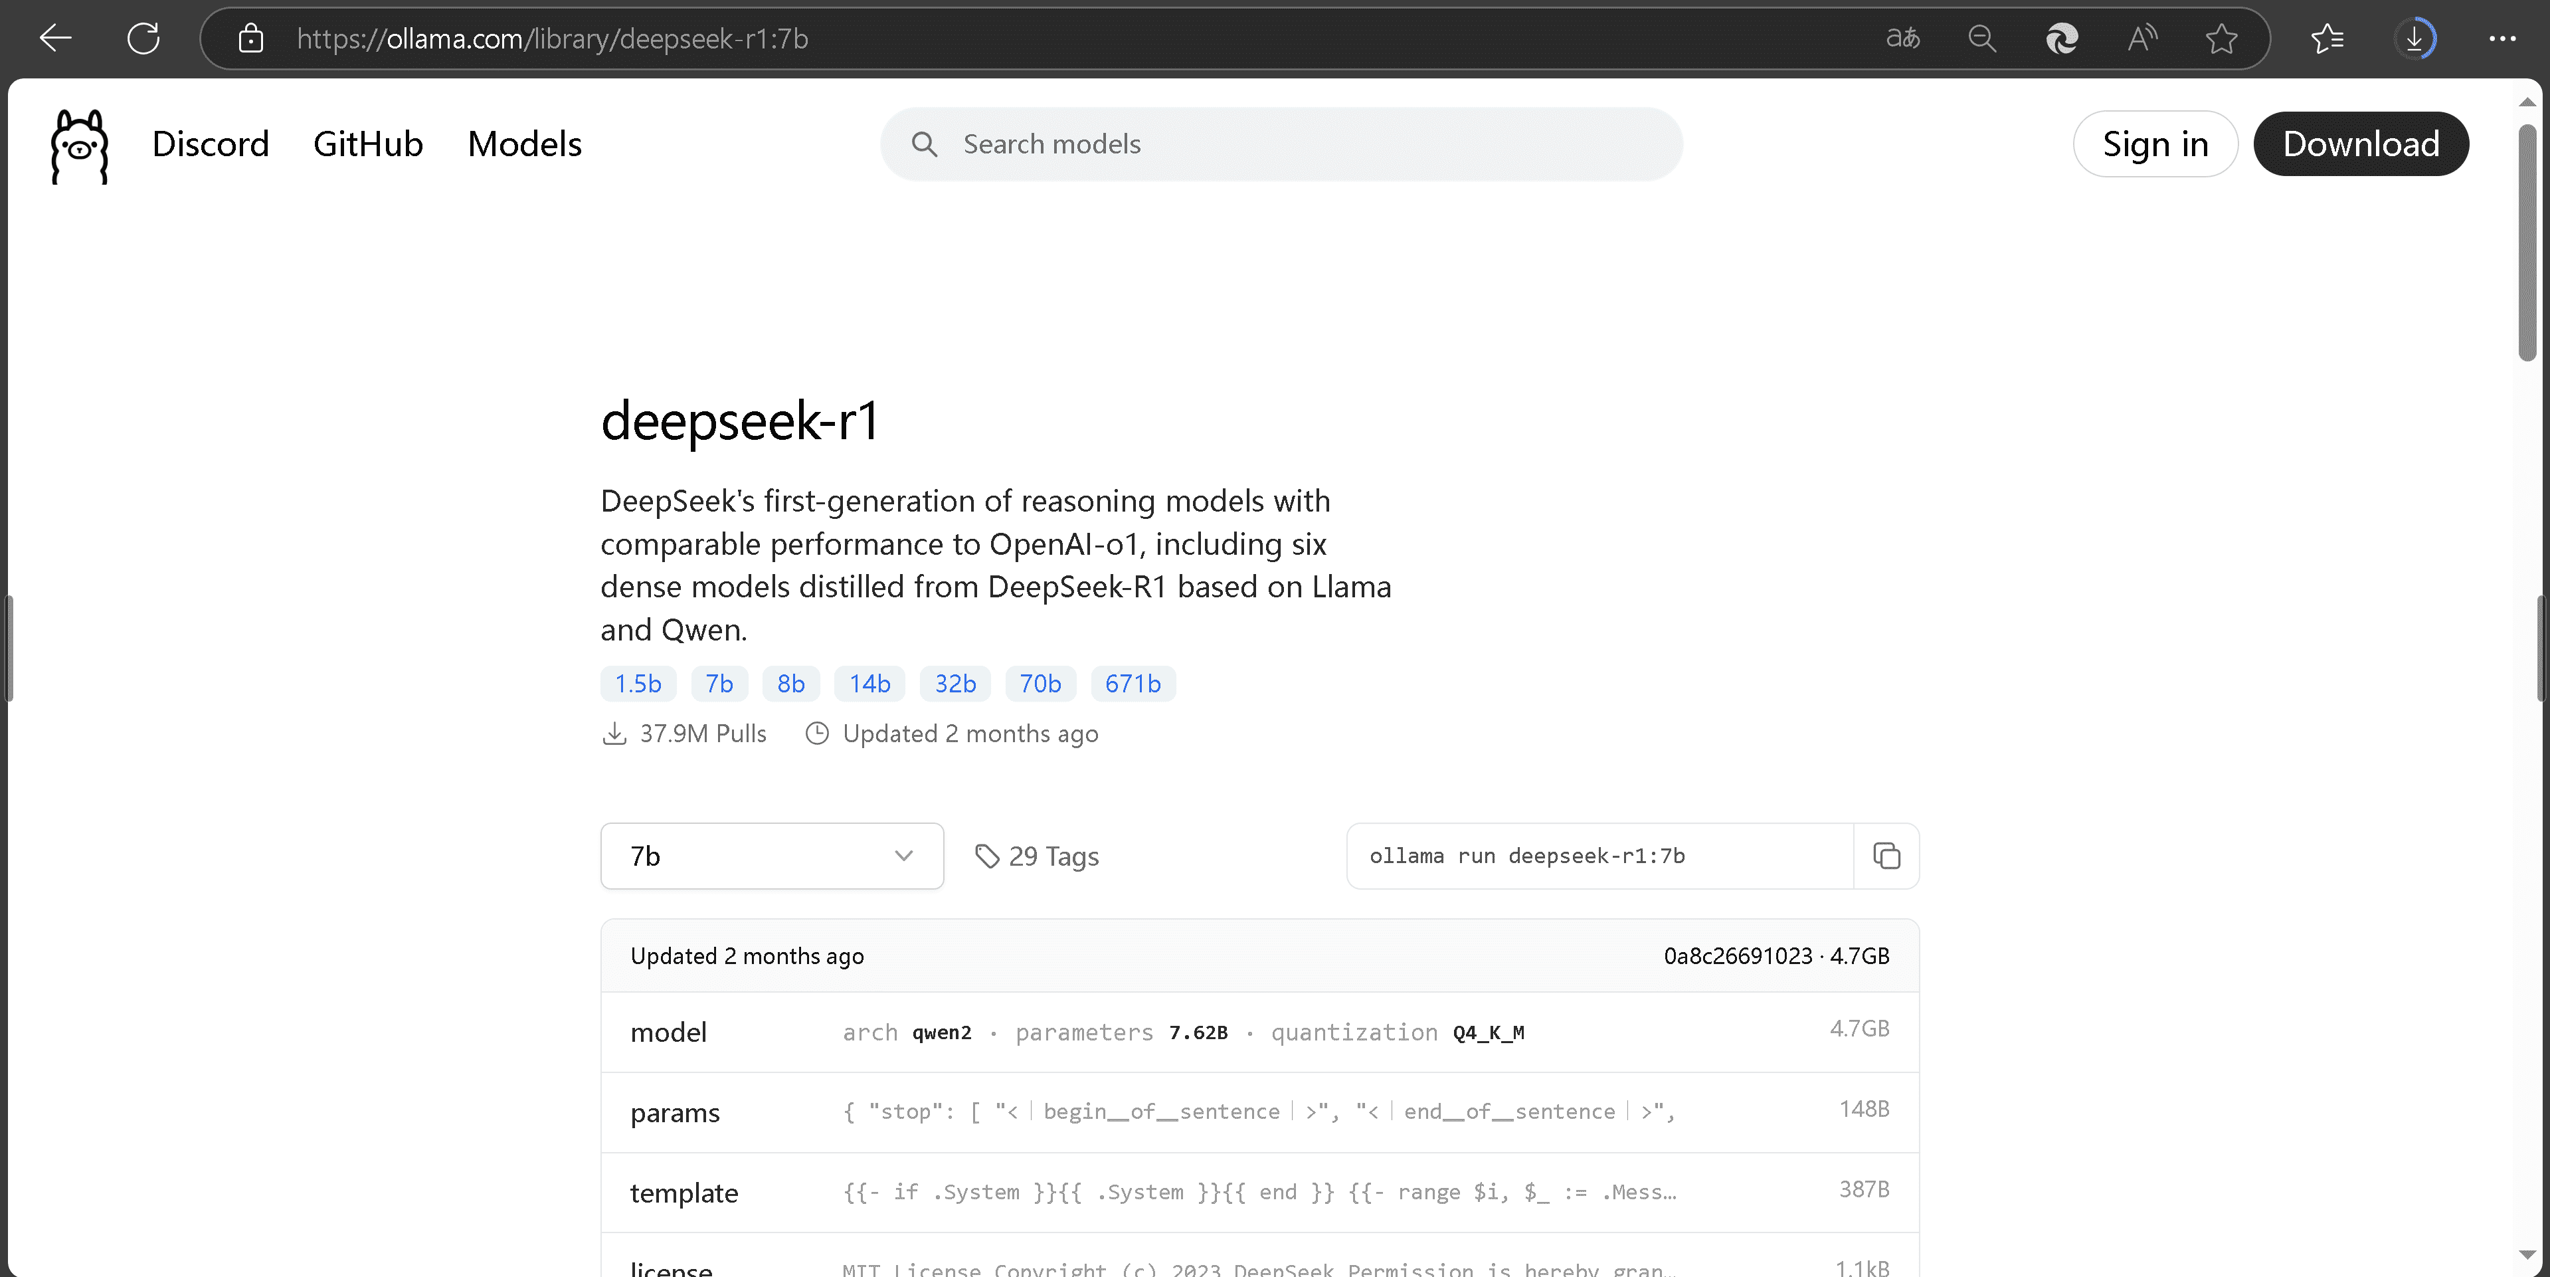This screenshot has height=1277, width=2550.
Task: Open the Discord nav link
Action: coord(211,144)
